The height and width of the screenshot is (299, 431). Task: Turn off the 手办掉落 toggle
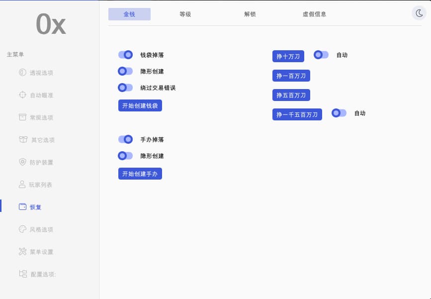pos(125,139)
